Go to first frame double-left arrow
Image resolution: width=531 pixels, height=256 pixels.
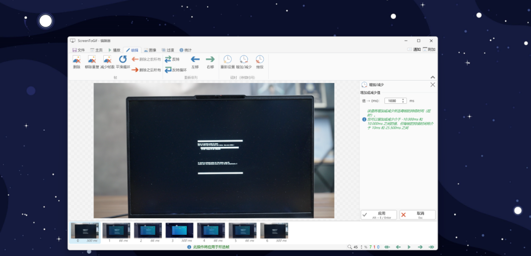(387, 247)
